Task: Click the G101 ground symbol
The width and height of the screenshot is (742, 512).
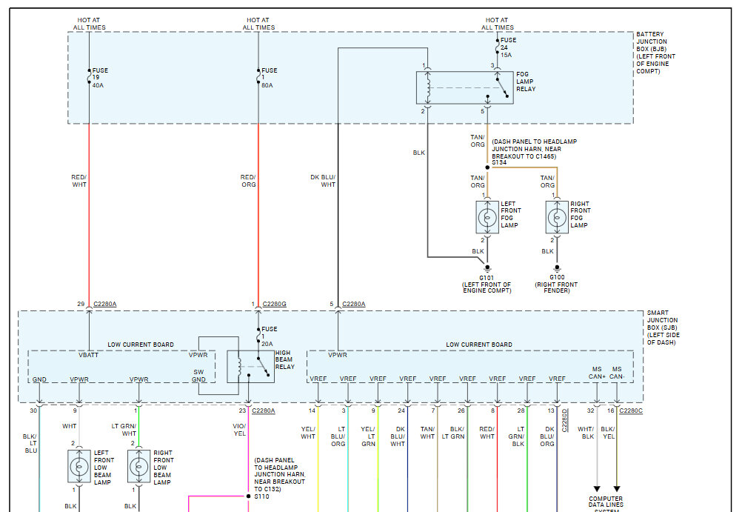Action: pos(487,268)
